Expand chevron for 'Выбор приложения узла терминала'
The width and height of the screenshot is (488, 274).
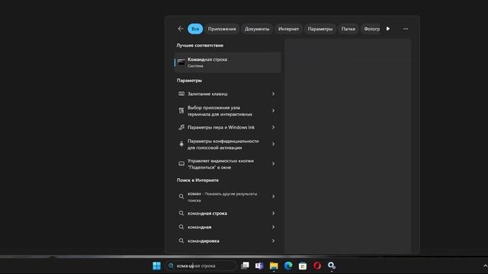(273, 110)
